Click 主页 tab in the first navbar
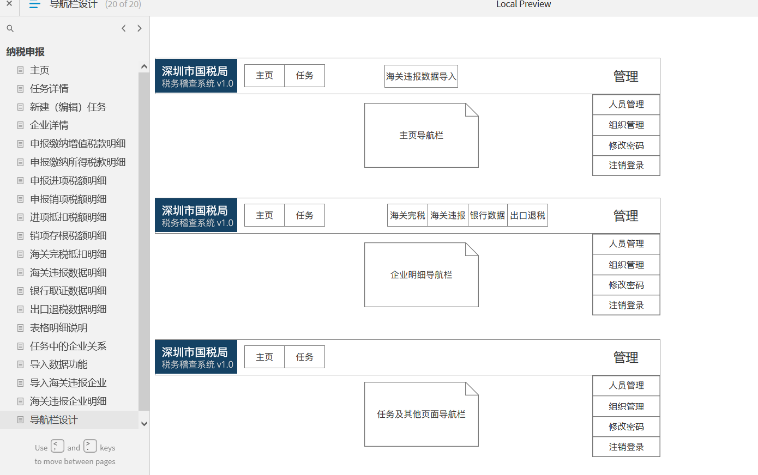 pyautogui.click(x=264, y=76)
